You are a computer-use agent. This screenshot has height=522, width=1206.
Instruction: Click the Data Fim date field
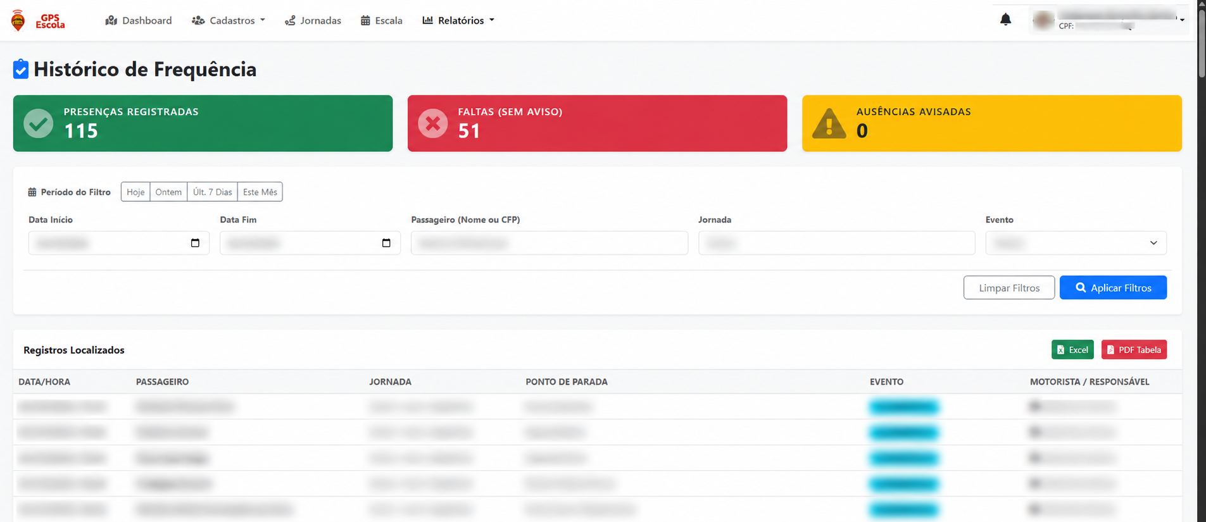tap(310, 243)
